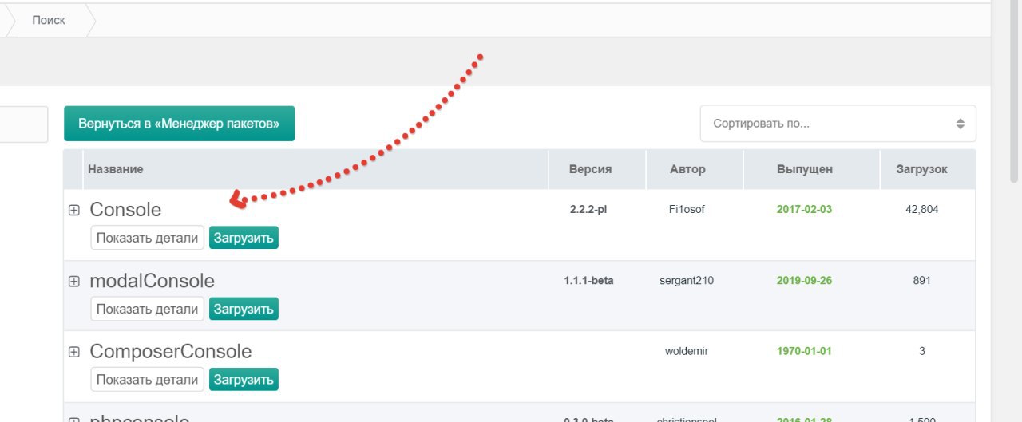
Task: Open the 'Сортировать по...' dropdown
Action: point(838,124)
